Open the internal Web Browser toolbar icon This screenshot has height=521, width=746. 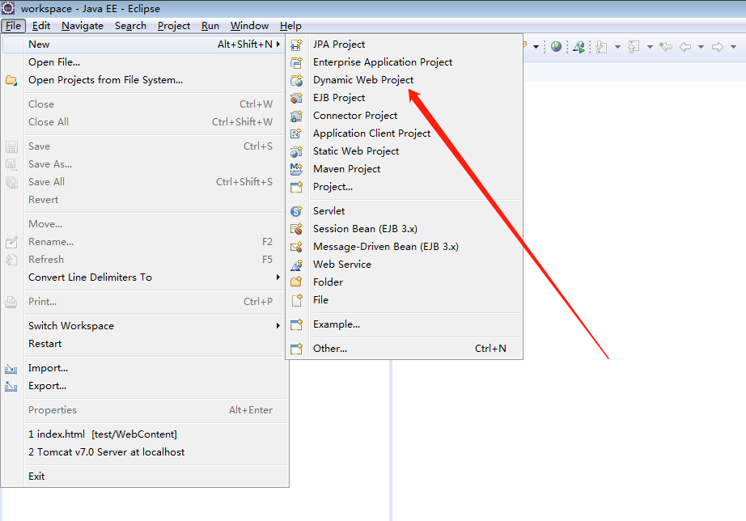[x=556, y=47]
